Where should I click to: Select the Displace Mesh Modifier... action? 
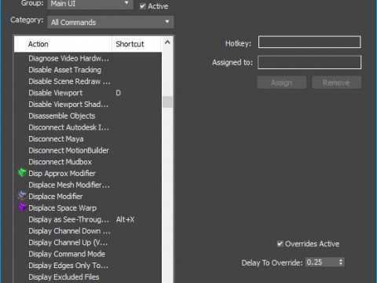(x=69, y=185)
